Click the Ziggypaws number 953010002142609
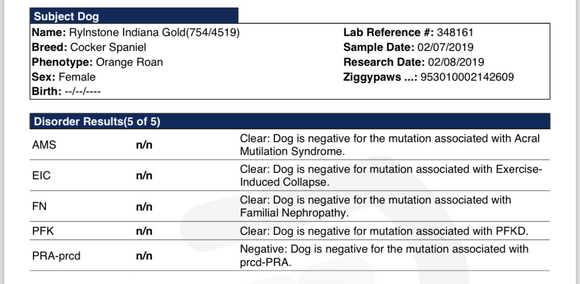The height and width of the screenshot is (284, 580). (x=467, y=77)
